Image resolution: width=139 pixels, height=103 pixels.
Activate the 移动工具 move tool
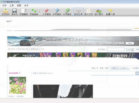[x=78, y=12]
